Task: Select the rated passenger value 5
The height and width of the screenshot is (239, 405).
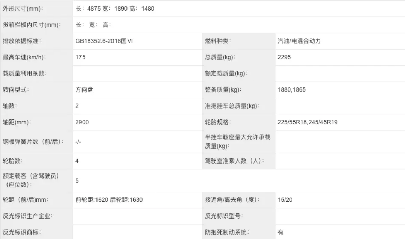Action: (77, 180)
